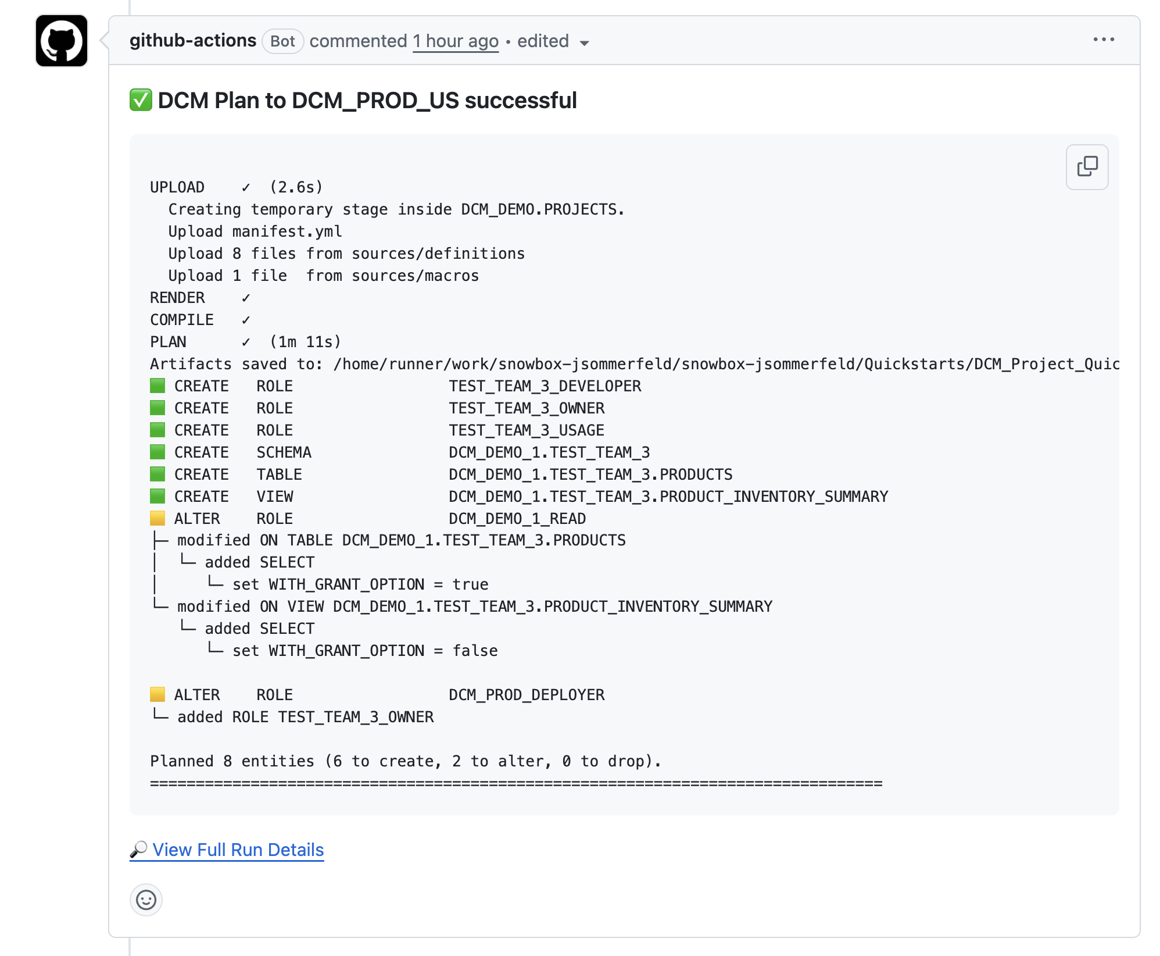Click the RENDER ✓ line
The height and width of the screenshot is (956, 1160).
point(201,298)
